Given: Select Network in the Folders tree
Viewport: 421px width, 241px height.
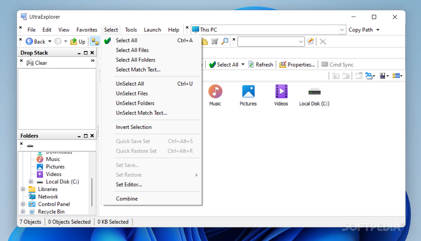Looking at the screenshot, I should click(x=48, y=196).
